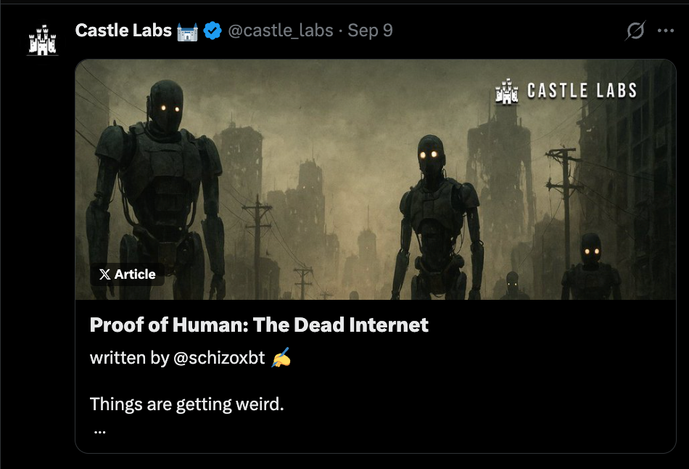Image resolution: width=689 pixels, height=469 pixels.
Task: Expand the truncated text ellipsis below preview
Action: coord(100,432)
